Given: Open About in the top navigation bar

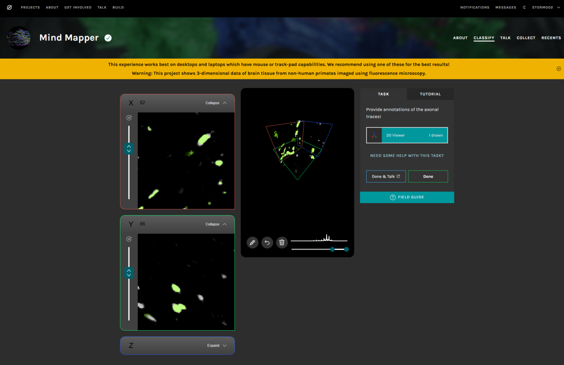Looking at the screenshot, I should tap(52, 7).
